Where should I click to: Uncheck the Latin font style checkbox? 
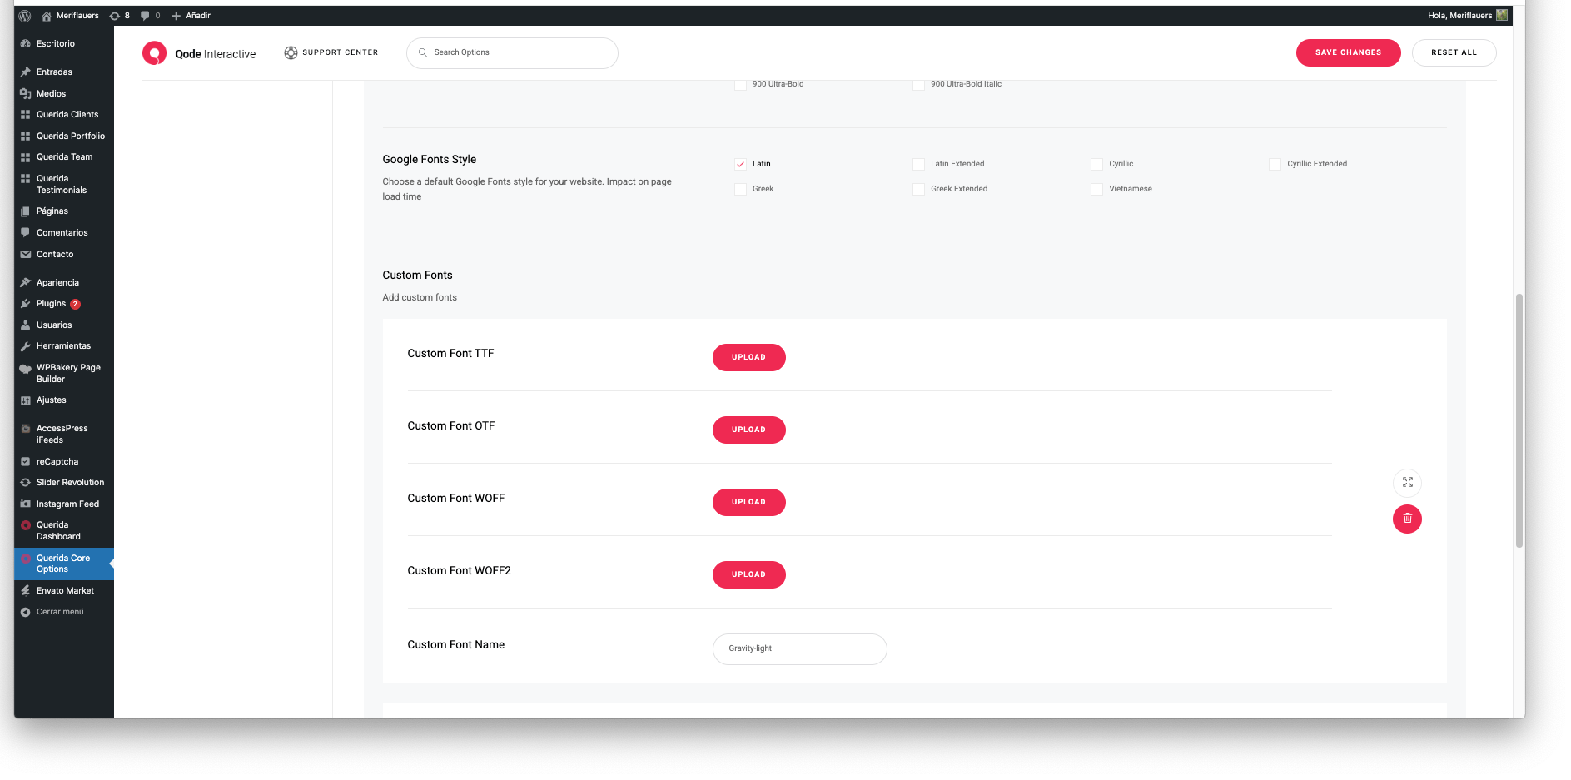coord(740,164)
